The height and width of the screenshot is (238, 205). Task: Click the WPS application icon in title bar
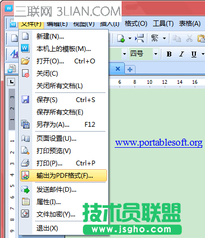click(9, 8)
